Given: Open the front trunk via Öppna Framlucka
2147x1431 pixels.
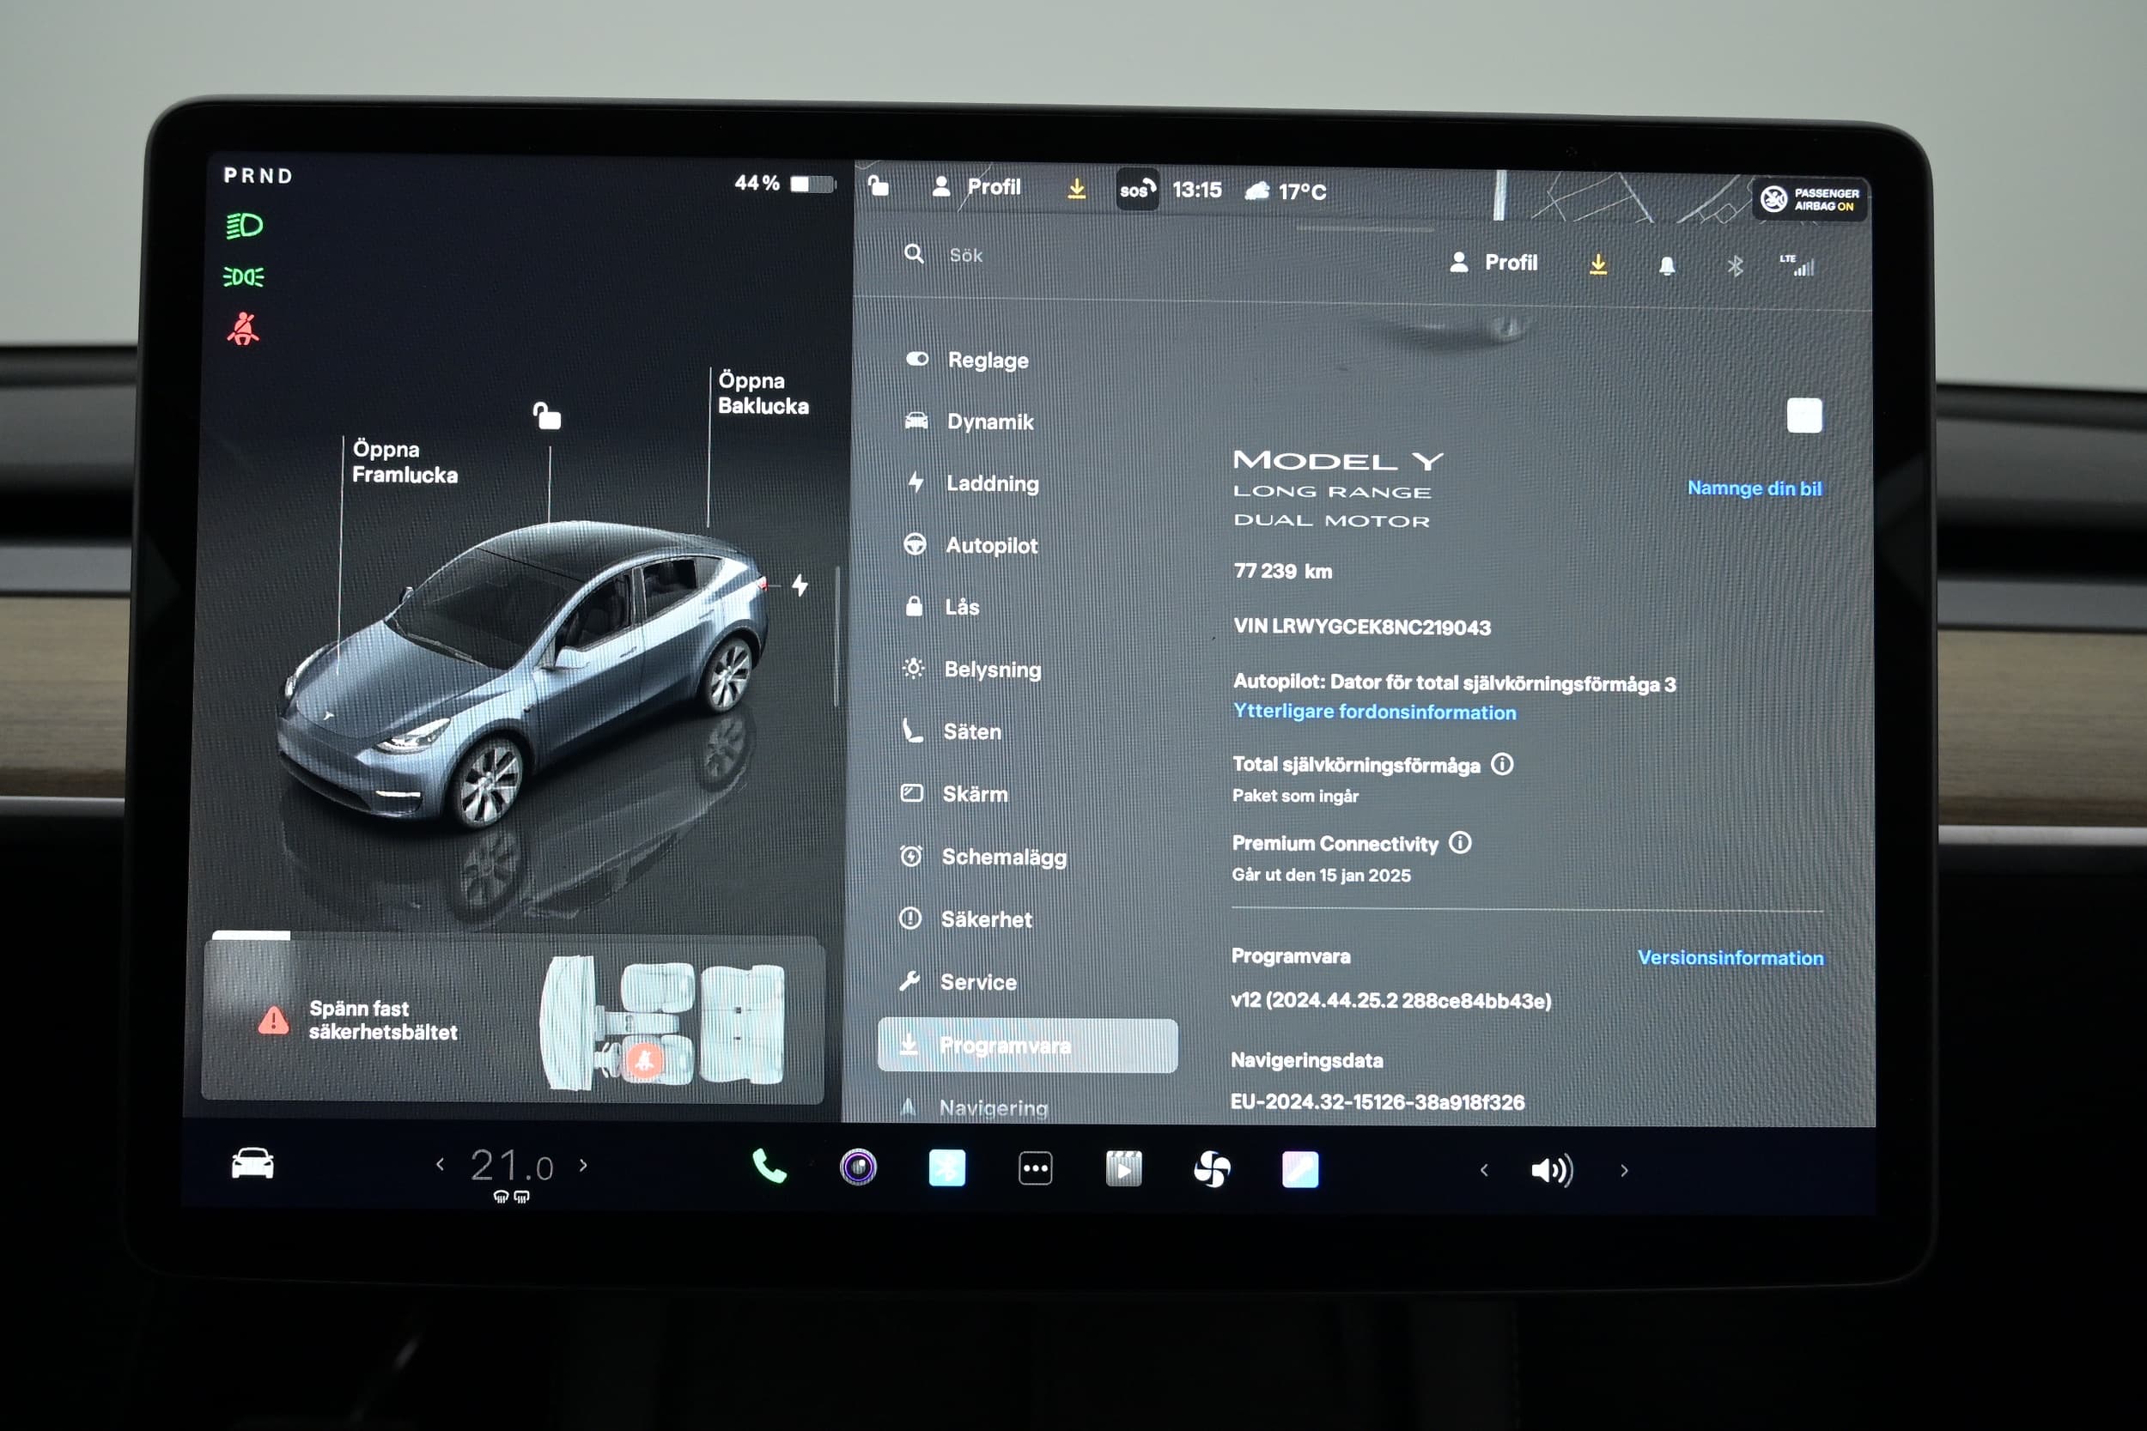Looking at the screenshot, I should coord(404,462).
